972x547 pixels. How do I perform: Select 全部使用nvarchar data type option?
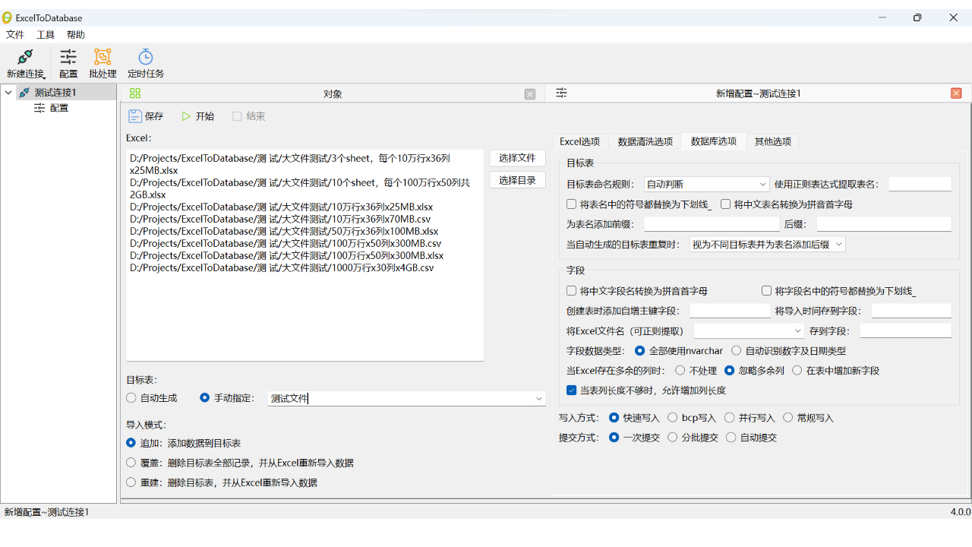tap(639, 351)
